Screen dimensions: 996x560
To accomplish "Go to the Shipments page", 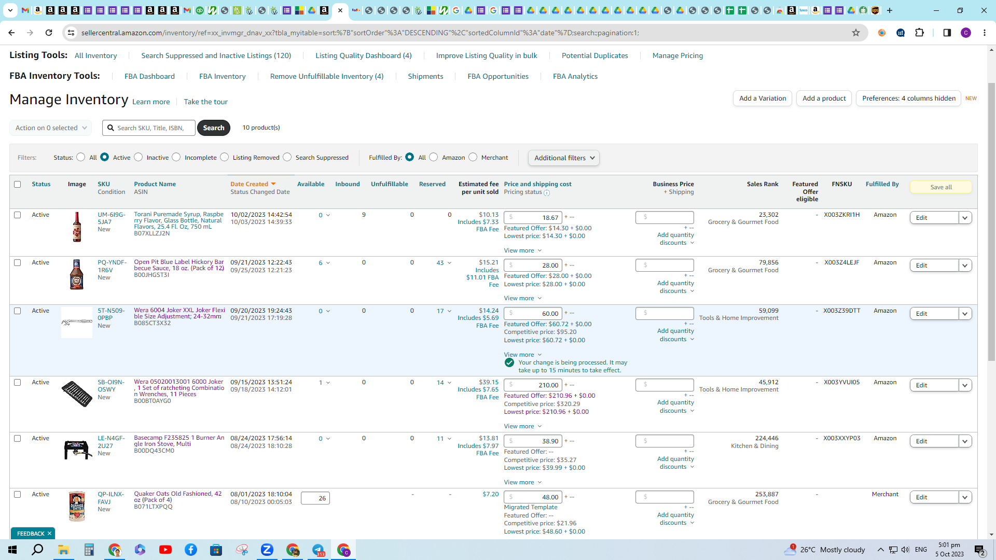I will pos(425,76).
